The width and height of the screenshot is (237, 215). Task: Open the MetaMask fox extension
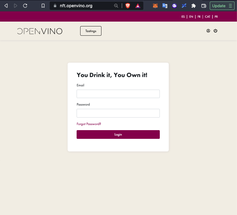(155, 6)
